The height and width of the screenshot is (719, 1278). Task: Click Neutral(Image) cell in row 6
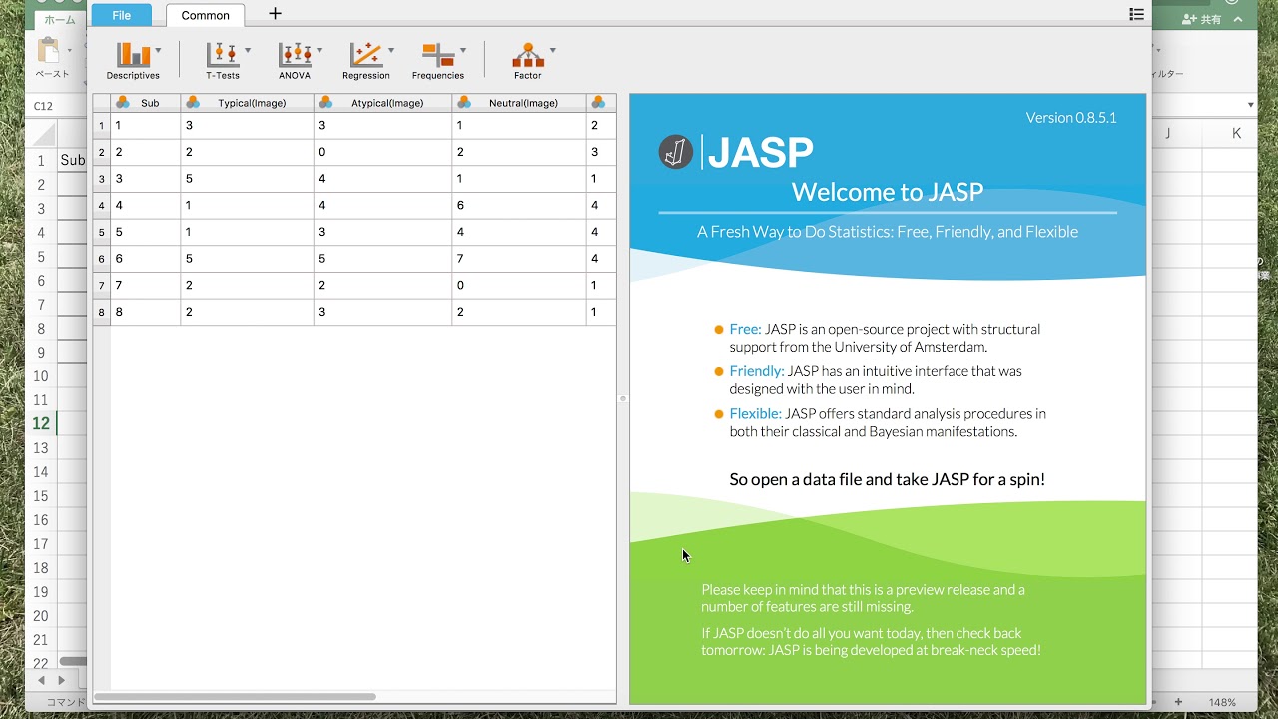point(519,259)
